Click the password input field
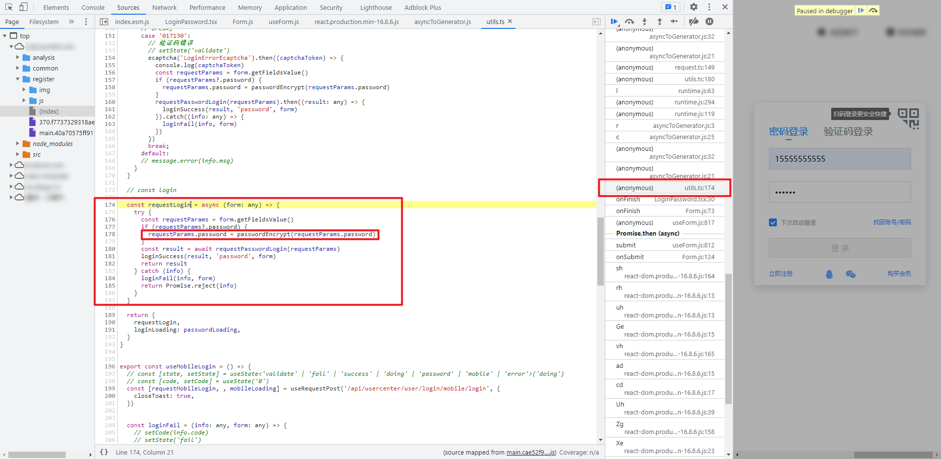The height and width of the screenshot is (459, 941). pos(840,192)
